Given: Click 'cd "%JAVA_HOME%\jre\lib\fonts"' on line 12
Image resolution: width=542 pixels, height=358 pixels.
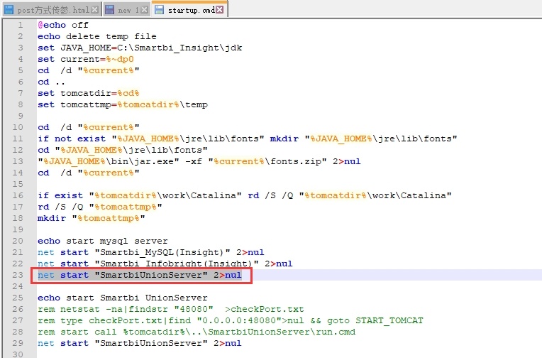Looking at the screenshot, I should tap(122, 151).
